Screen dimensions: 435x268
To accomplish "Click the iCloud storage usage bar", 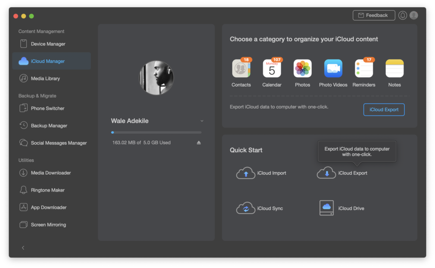I will [156, 133].
